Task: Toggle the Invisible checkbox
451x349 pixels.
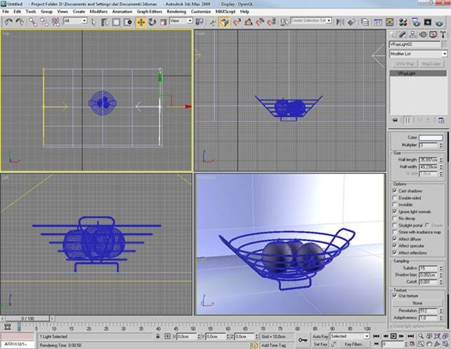Action: [395, 204]
